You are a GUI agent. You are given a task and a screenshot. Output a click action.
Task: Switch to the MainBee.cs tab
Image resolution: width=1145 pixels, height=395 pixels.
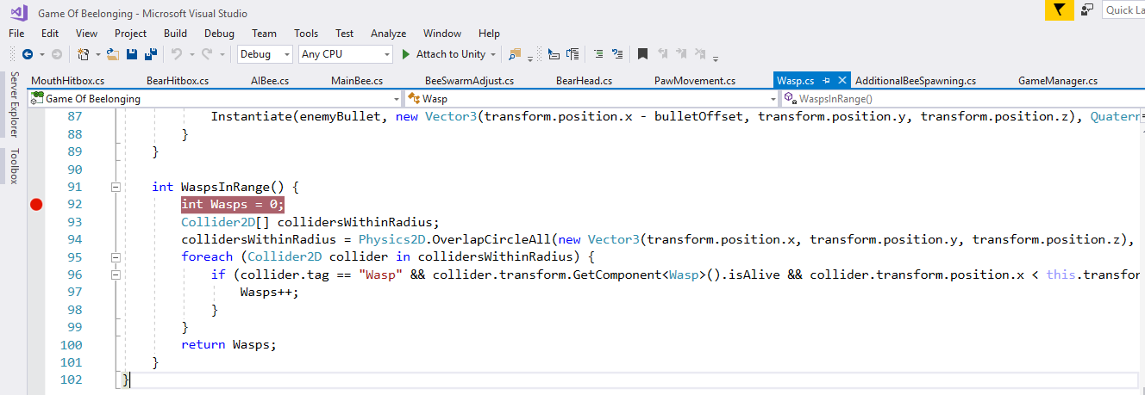[357, 81]
